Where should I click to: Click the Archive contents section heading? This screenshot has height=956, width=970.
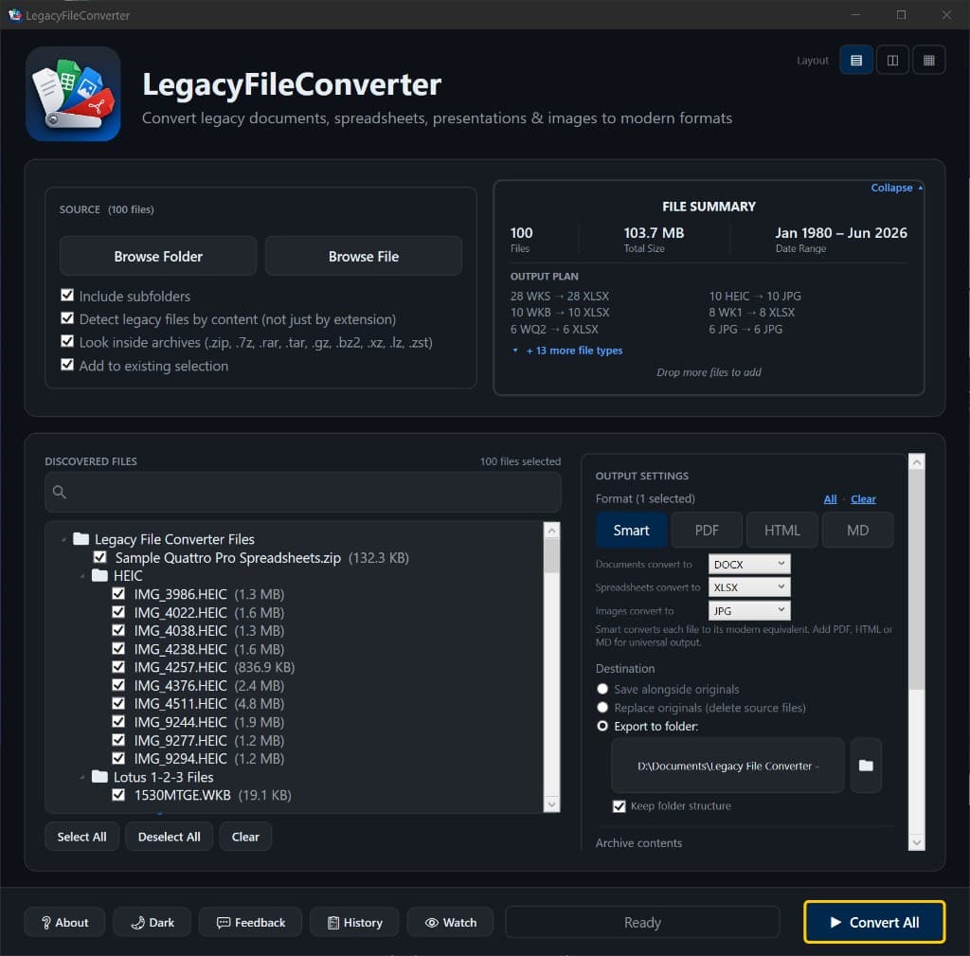638,842
